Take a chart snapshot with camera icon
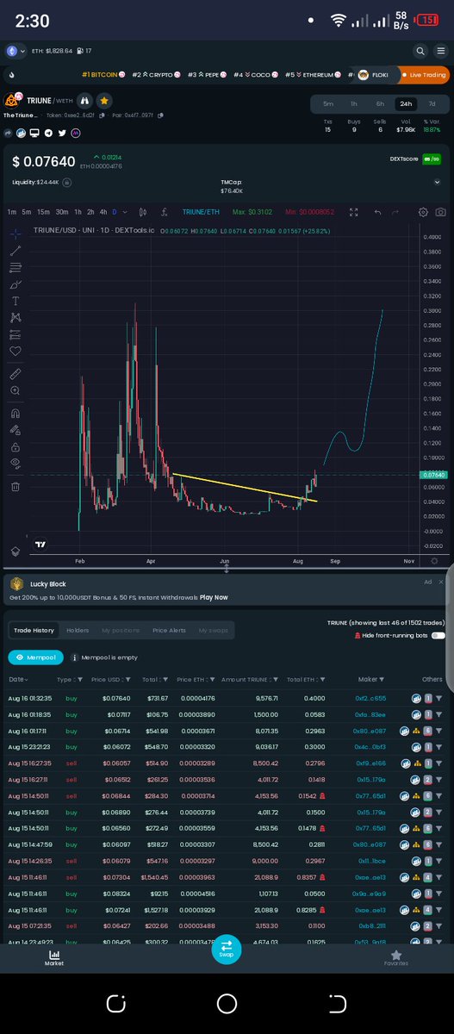This screenshot has height=1034, width=454. 440,212
